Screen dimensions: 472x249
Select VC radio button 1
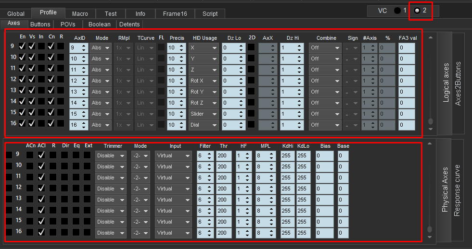[x=397, y=11]
